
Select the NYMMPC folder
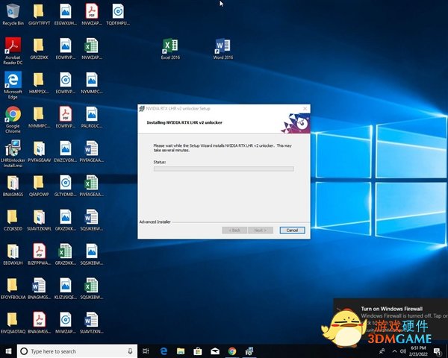click(x=39, y=118)
